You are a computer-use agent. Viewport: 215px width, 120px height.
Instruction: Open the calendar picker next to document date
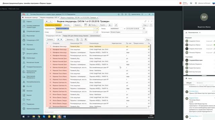[x=144, y=29]
